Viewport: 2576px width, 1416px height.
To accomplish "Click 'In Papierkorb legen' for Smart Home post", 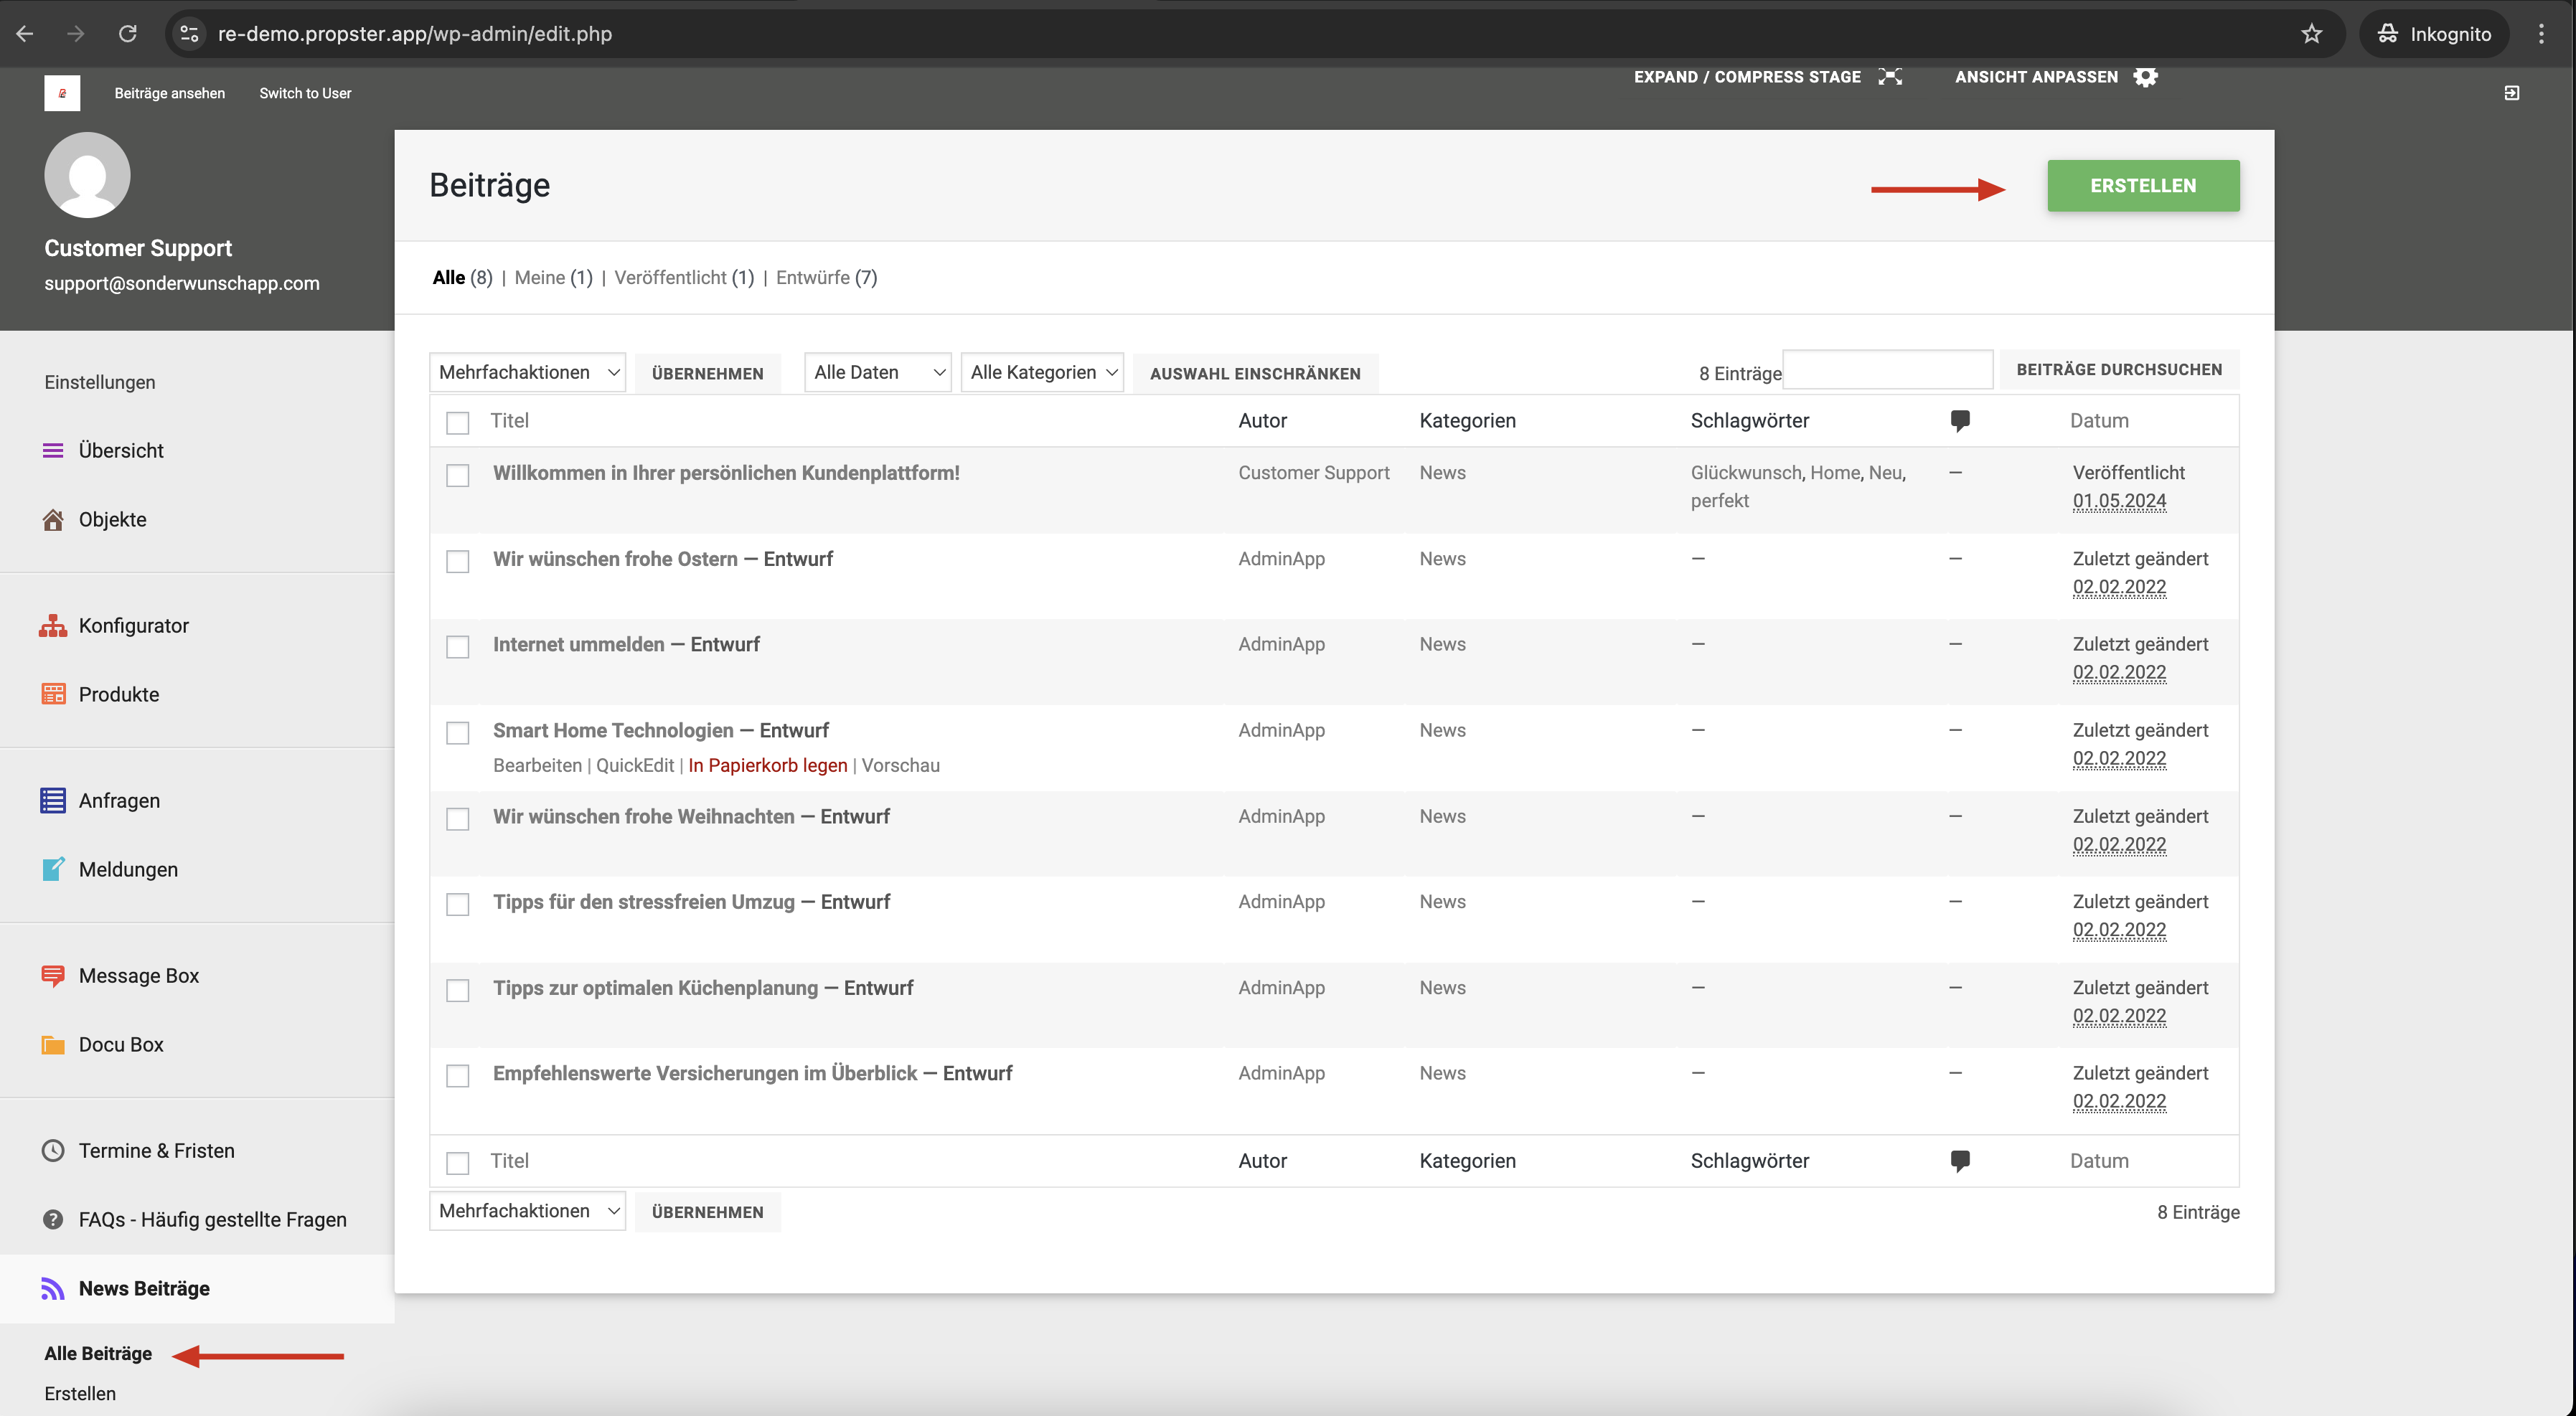I will pyautogui.click(x=767, y=766).
